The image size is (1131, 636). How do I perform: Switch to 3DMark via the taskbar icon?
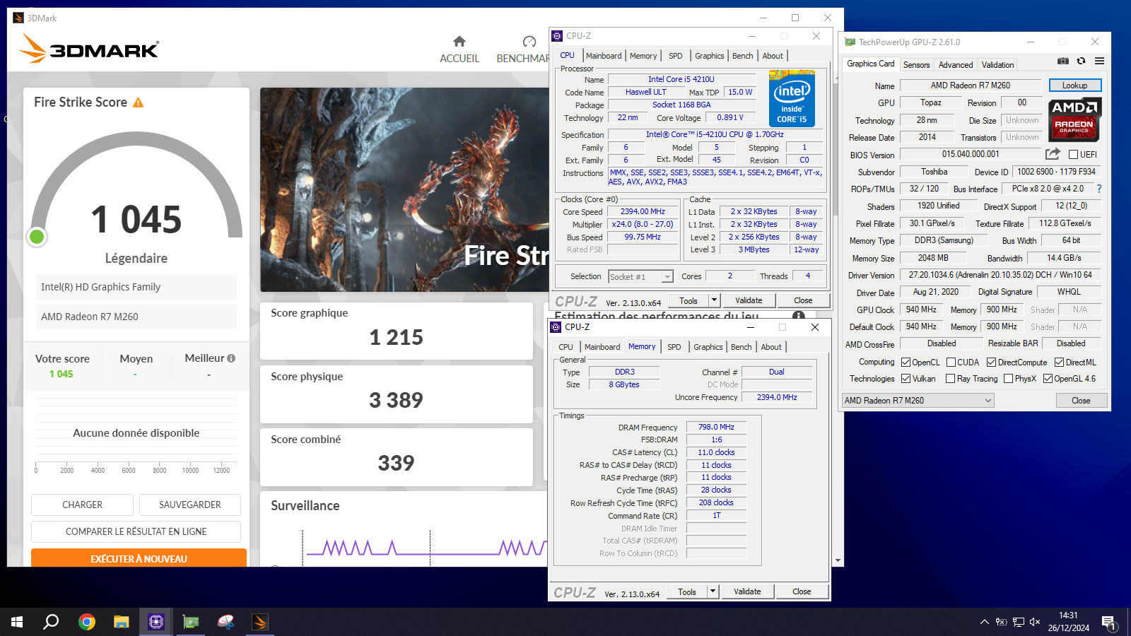260,622
